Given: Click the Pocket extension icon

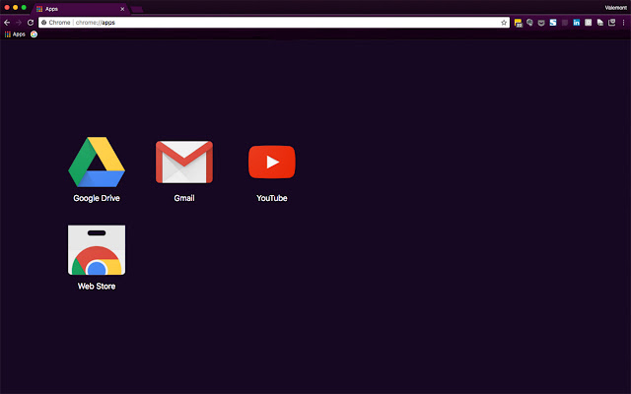Looking at the screenshot, I should [x=541, y=23].
